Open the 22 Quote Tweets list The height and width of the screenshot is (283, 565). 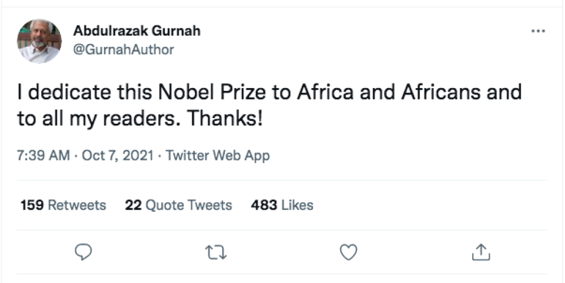point(179,205)
